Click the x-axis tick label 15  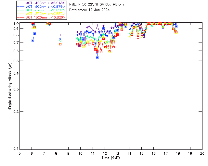[141, 153]
